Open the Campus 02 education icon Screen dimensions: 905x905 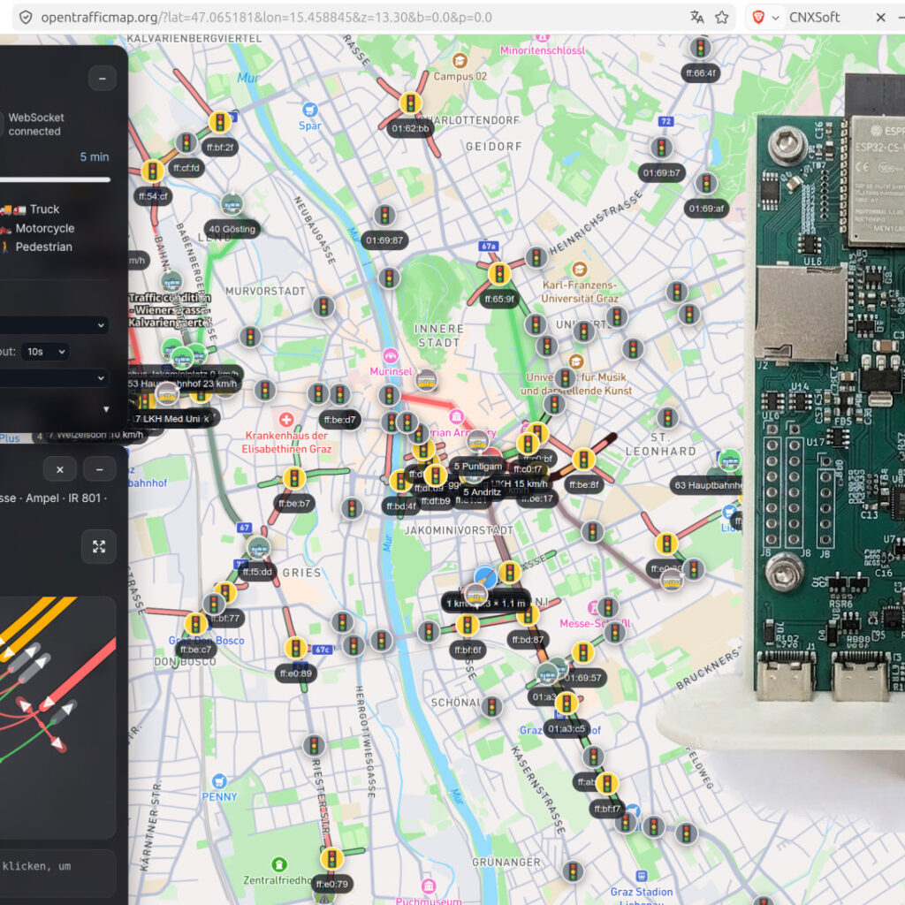point(460,61)
